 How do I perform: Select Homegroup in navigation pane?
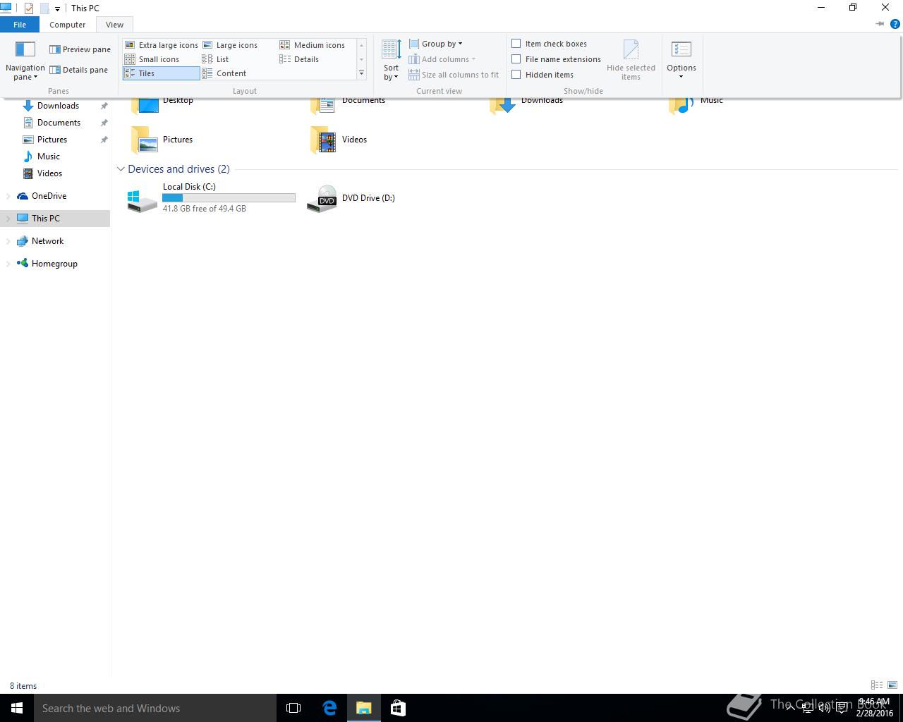54,264
